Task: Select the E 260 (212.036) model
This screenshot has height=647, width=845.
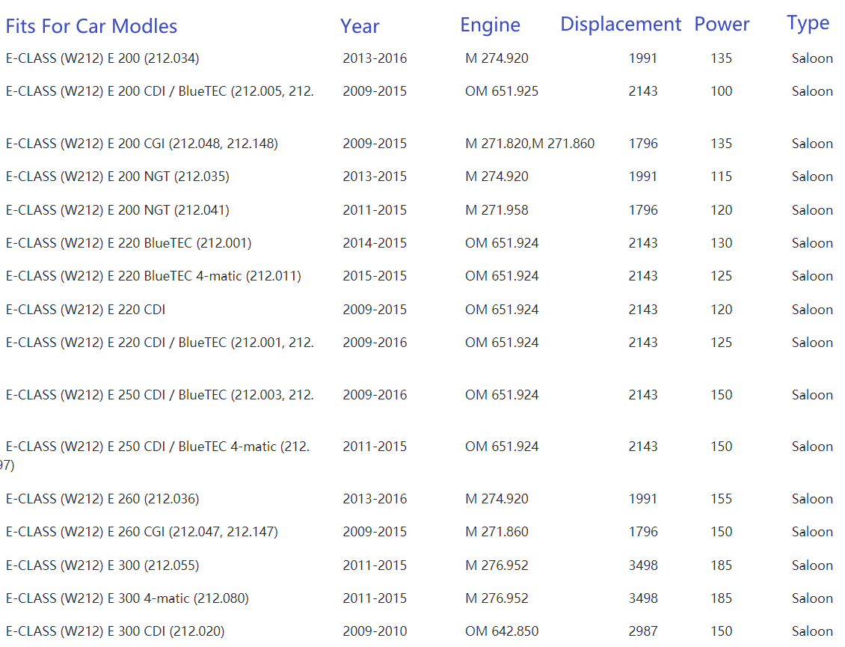Action: tap(102, 499)
